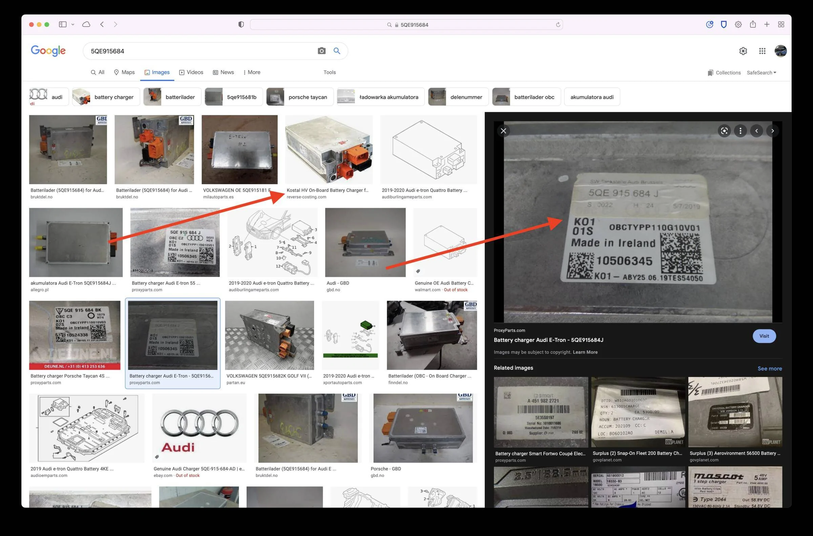813x536 pixels.
Task: Filter by the batterilader obc chip
Action: 526,97
